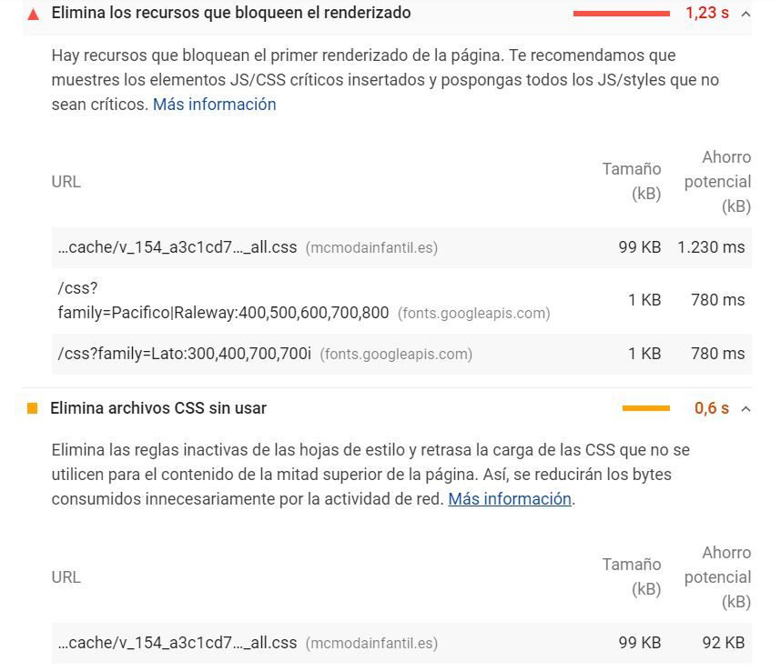Open the Pacifico|Raleway Google Fonts URL
Viewport: 781px width, 671px height.
[223, 300]
